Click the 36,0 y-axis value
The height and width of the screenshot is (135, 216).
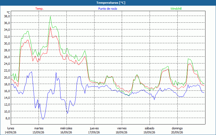pos(7,23)
